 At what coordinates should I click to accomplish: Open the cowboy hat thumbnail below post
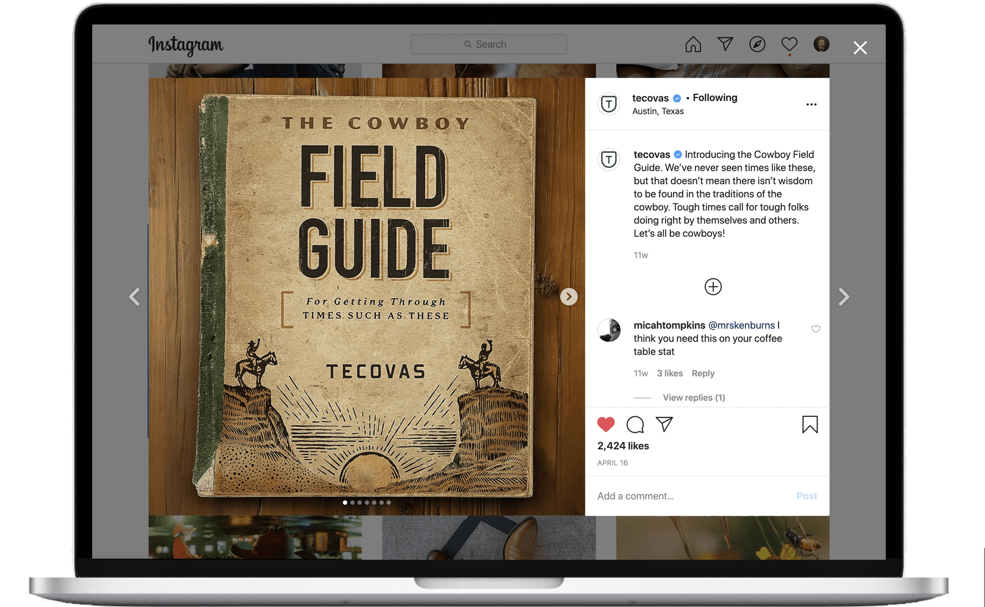[255, 538]
